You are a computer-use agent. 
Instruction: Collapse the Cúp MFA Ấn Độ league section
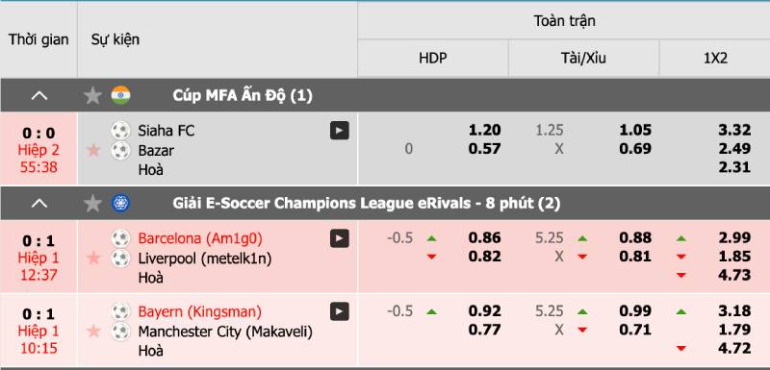click(x=39, y=95)
